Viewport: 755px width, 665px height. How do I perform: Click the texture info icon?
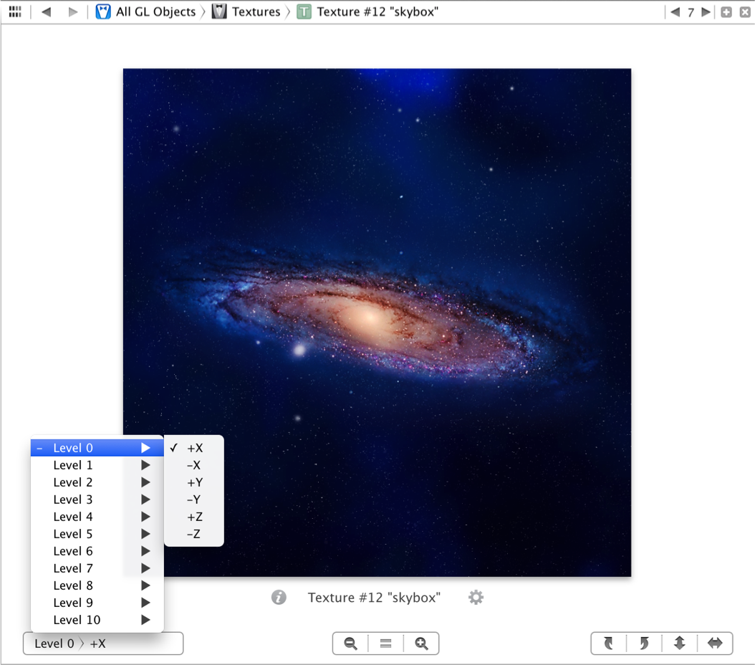click(x=279, y=598)
